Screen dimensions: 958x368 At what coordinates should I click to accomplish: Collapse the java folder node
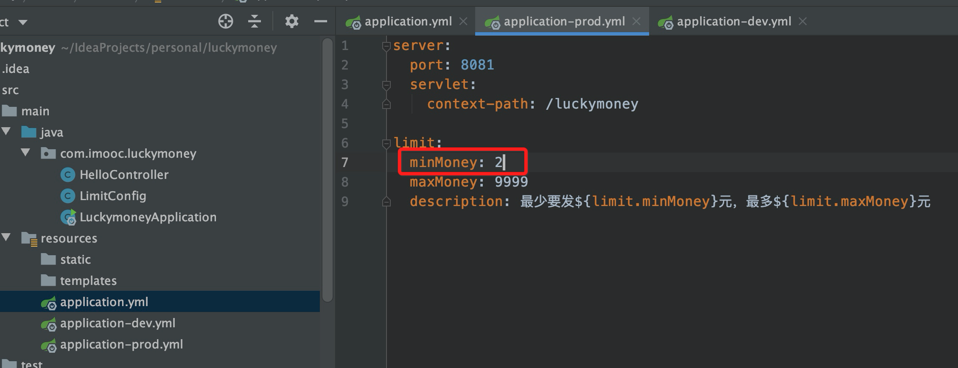click(x=6, y=131)
